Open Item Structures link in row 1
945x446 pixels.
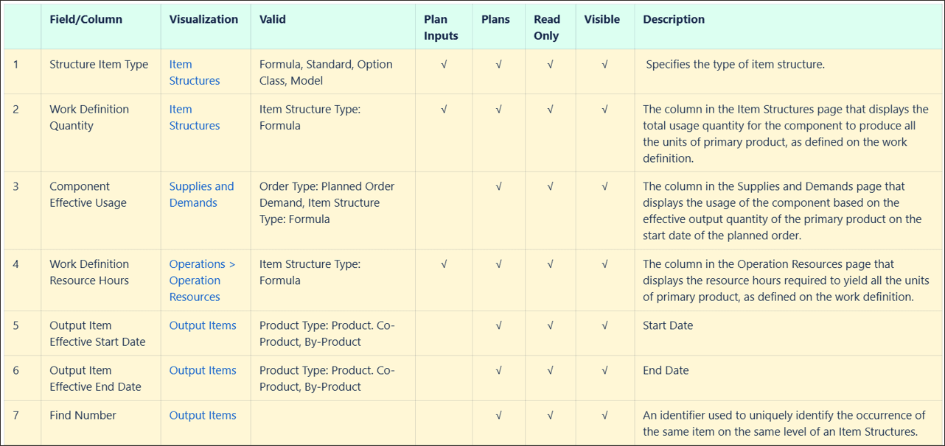pos(194,72)
